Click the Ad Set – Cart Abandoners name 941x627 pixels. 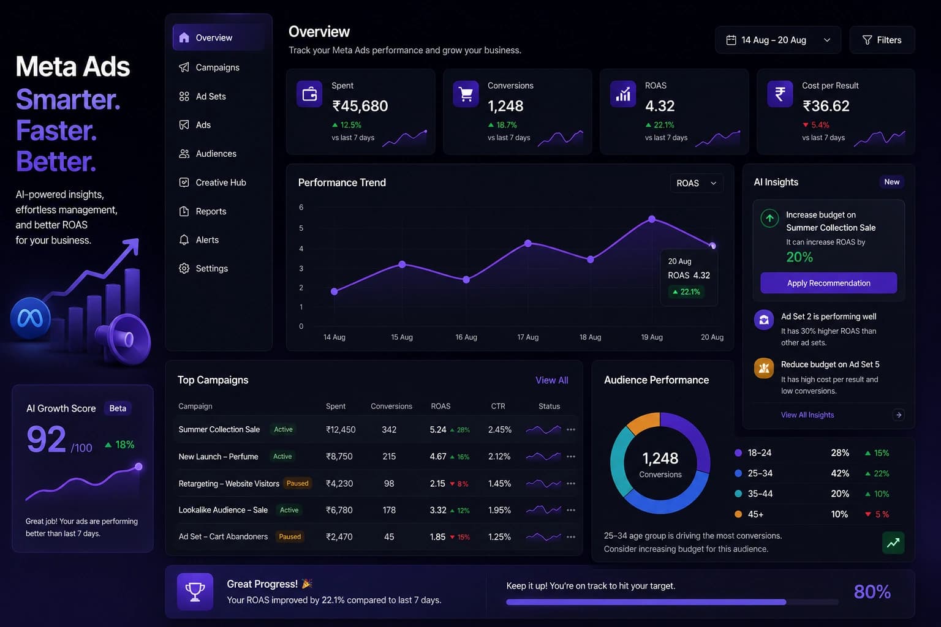(223, 537)
